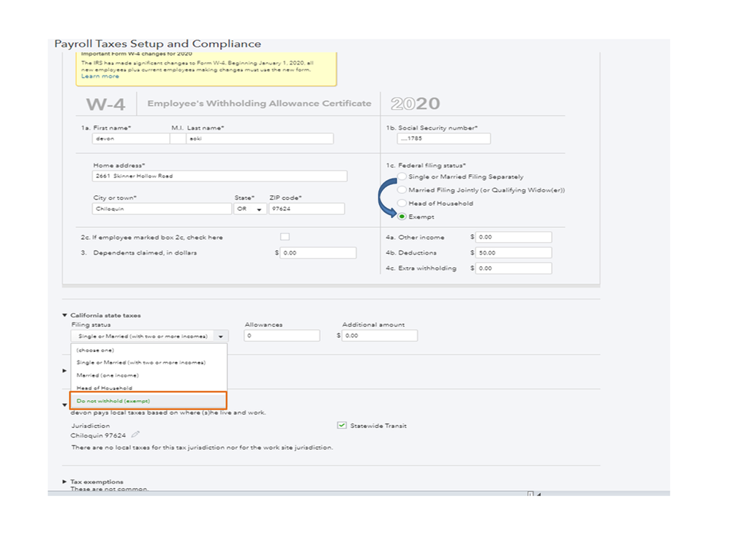The image size is (731, 548).
Task: Click the M.I. field
Action: click(178, 138)
